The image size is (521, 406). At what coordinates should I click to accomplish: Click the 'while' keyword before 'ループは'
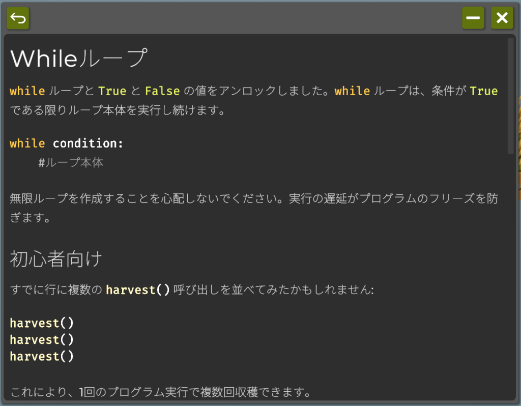tap(352, 91)
